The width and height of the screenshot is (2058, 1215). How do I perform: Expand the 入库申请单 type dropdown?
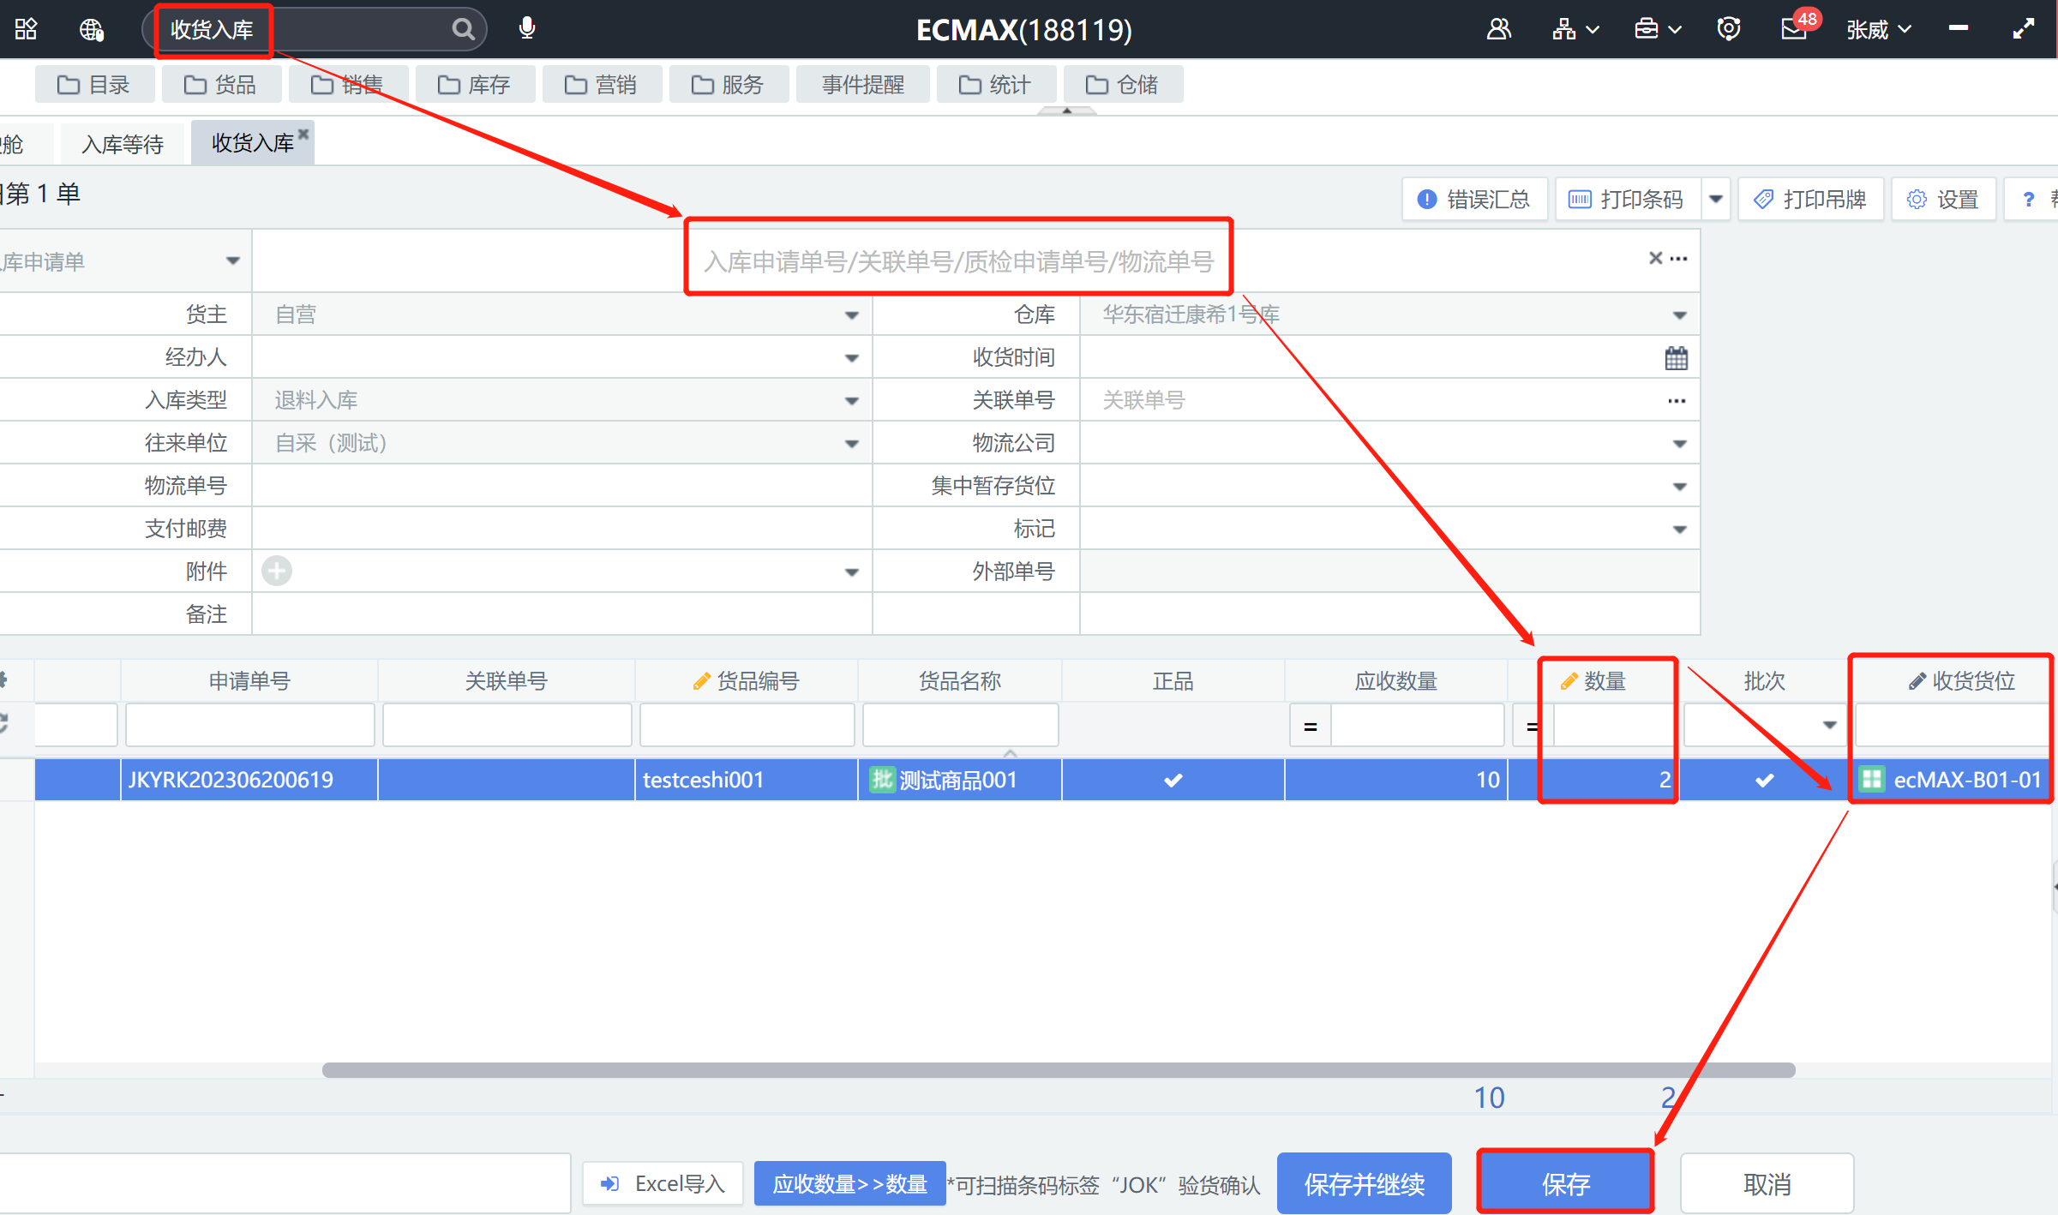[x=232, y=260]
